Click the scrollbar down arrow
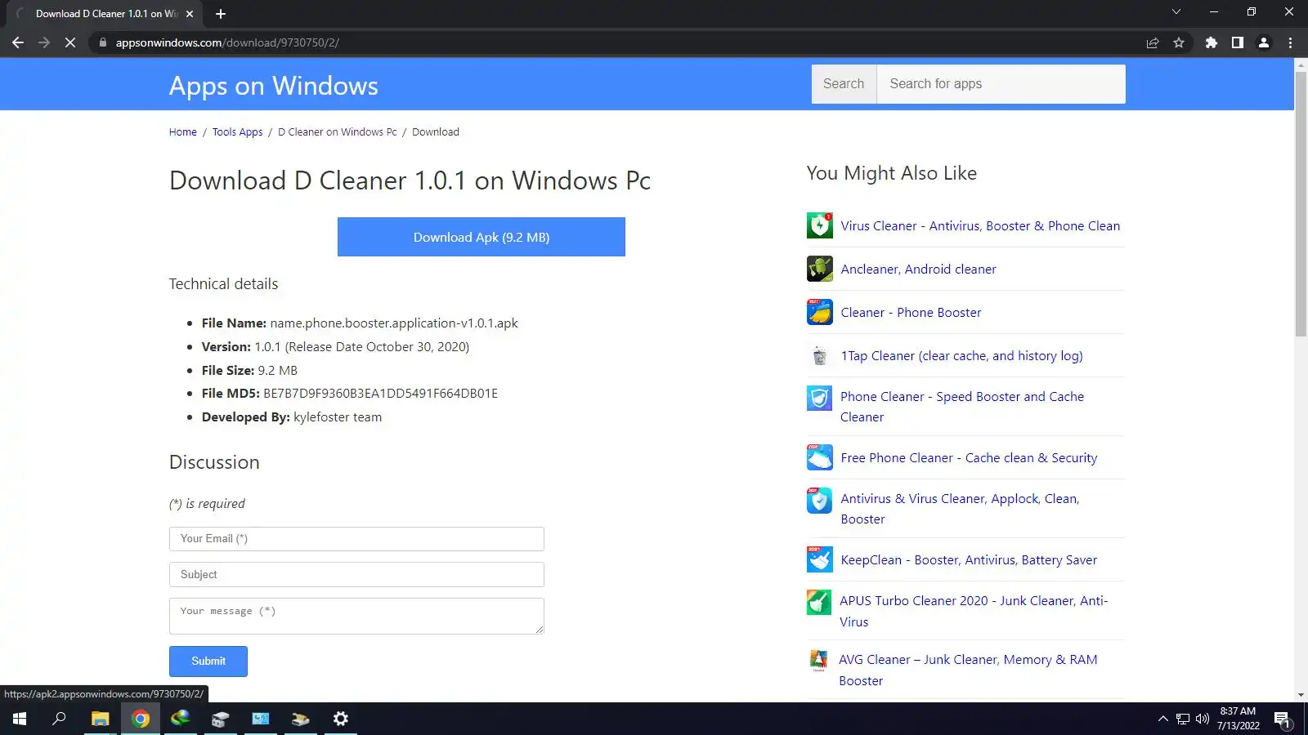The image size is (1308, 735). coord(1301,695)
